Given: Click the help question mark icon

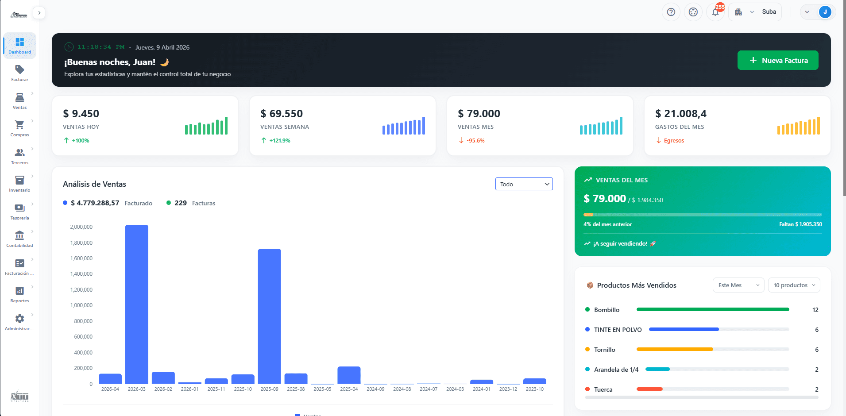Looking at the screenshot, I should (x=671, y=12).
